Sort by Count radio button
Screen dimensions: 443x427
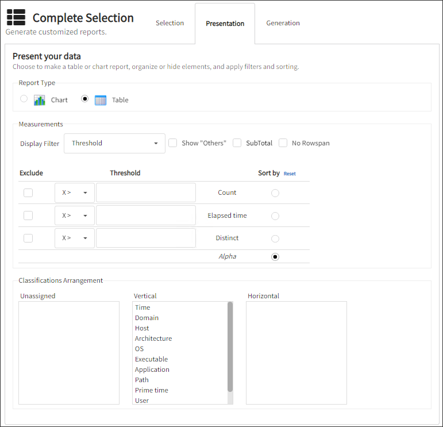click(x=275, y=193)
